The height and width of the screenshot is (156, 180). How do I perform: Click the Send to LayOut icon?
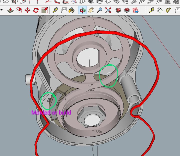(135, 10)
